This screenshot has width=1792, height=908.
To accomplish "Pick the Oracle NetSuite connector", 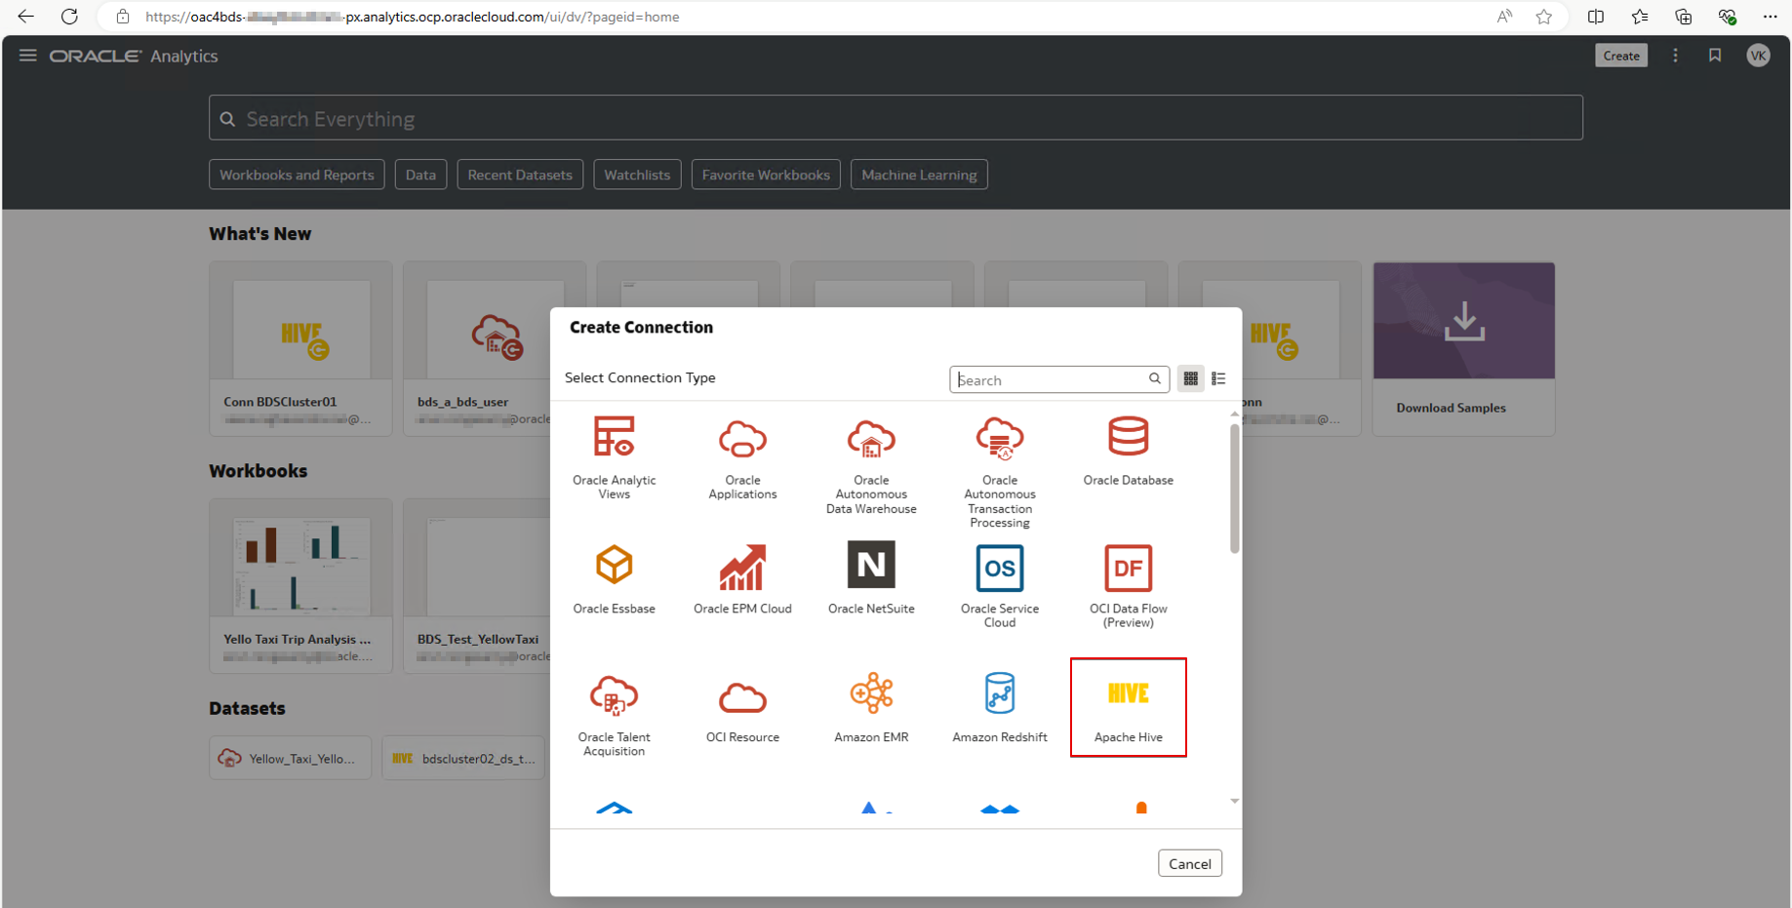I will (870, 569).
